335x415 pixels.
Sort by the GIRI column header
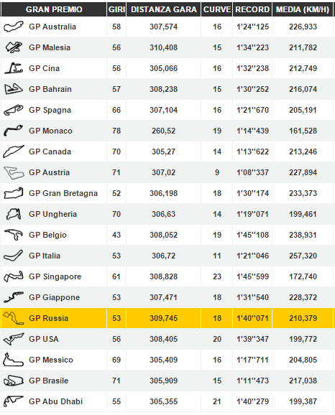pyautogui.click(x=116, y=9)
